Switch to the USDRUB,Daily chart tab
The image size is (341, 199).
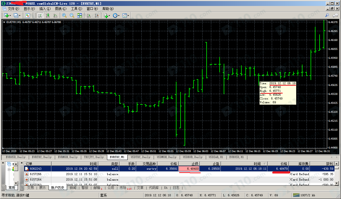[192, 157]
